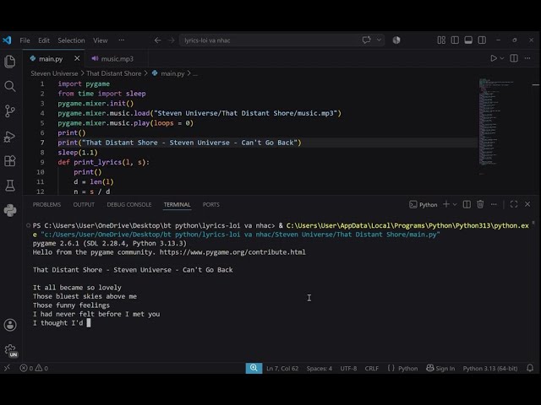Viewport: 541px width, 405px height.
Task: Click the zoom magnifier status bar icon
Action: [254, 368]
